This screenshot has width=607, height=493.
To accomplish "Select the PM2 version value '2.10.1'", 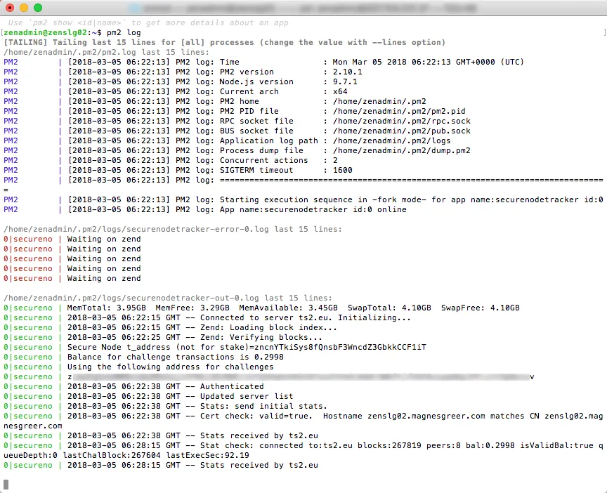I will click(x=348, y=72).
